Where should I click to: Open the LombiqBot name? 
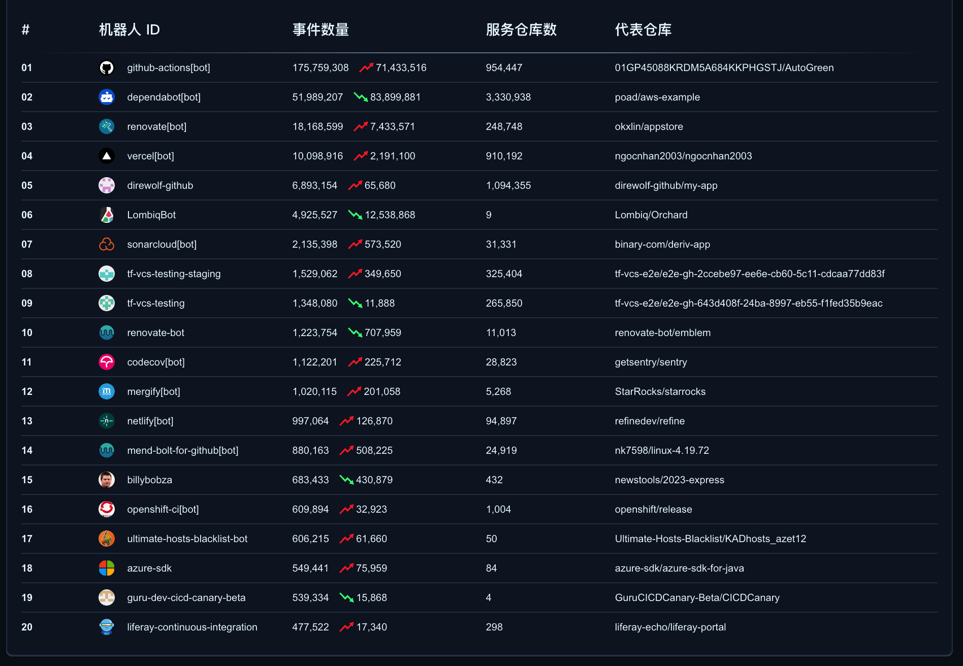151,215
